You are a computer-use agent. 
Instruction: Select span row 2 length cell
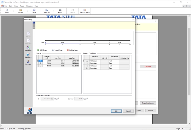tap(47, 63)
